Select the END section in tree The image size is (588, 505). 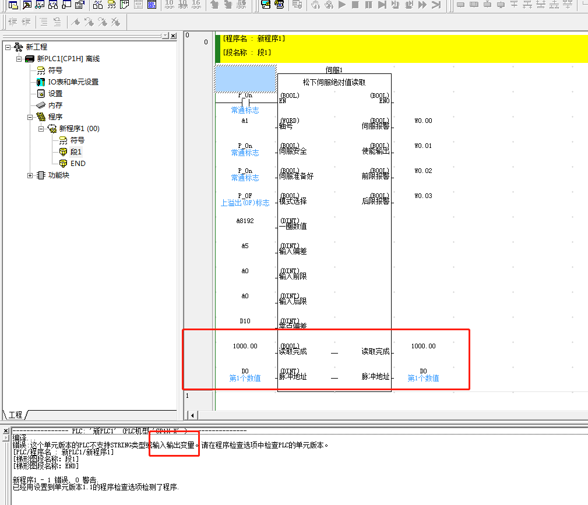(x=78, y=164)
